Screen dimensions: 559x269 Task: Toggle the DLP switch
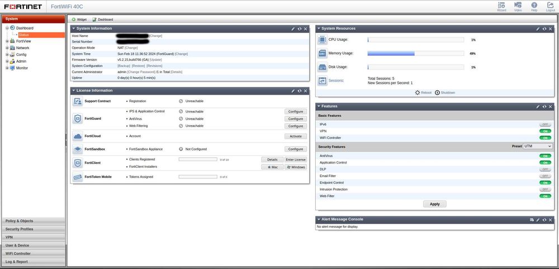coord(544,169)
